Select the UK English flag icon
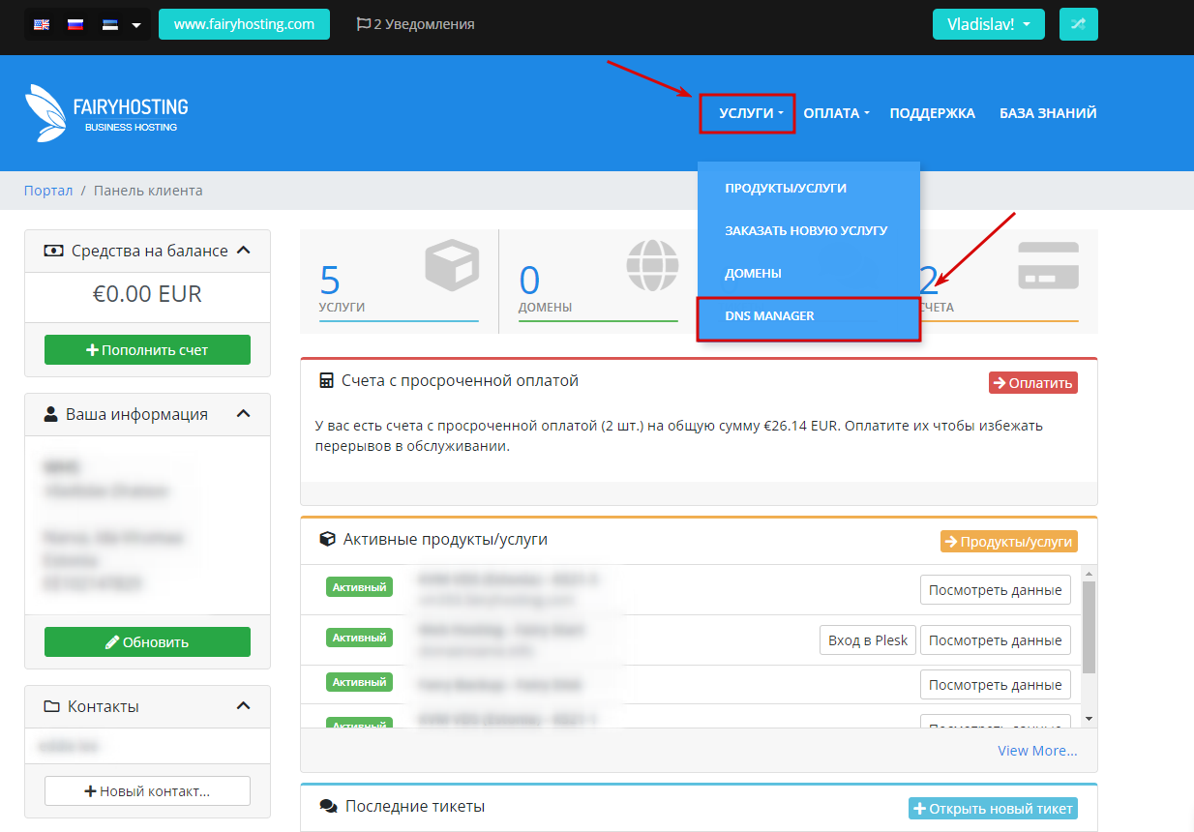 click(x=42, y=24)
